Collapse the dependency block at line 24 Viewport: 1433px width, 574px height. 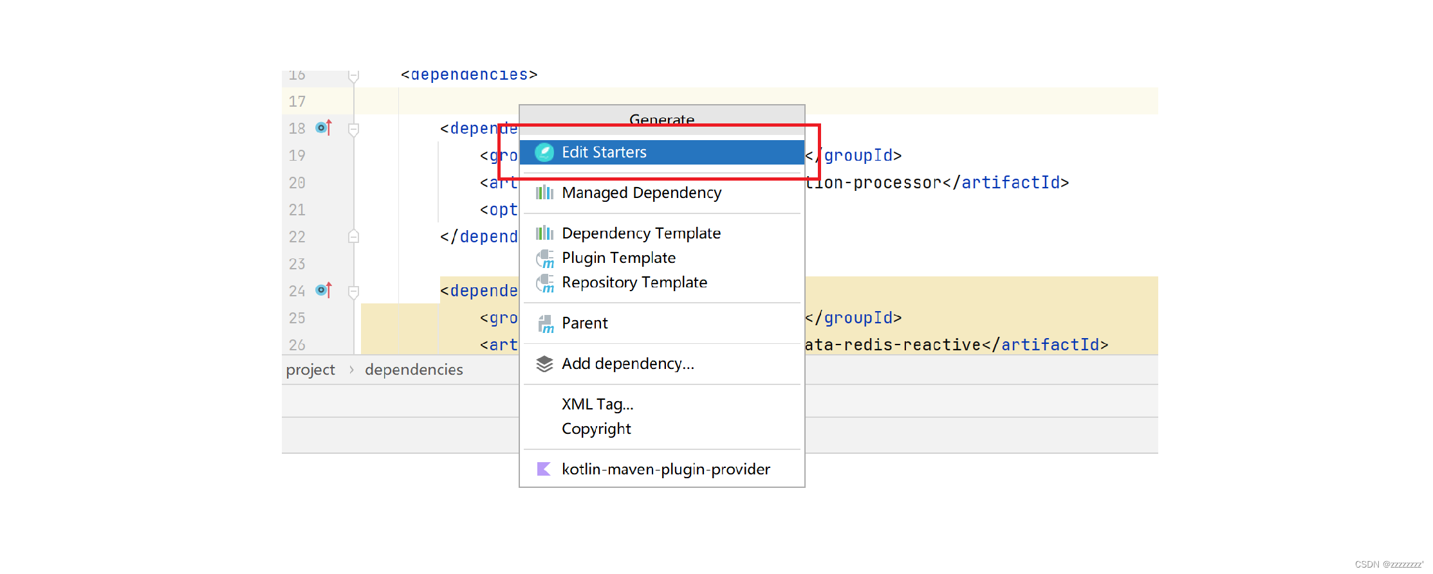coord(353,292)
